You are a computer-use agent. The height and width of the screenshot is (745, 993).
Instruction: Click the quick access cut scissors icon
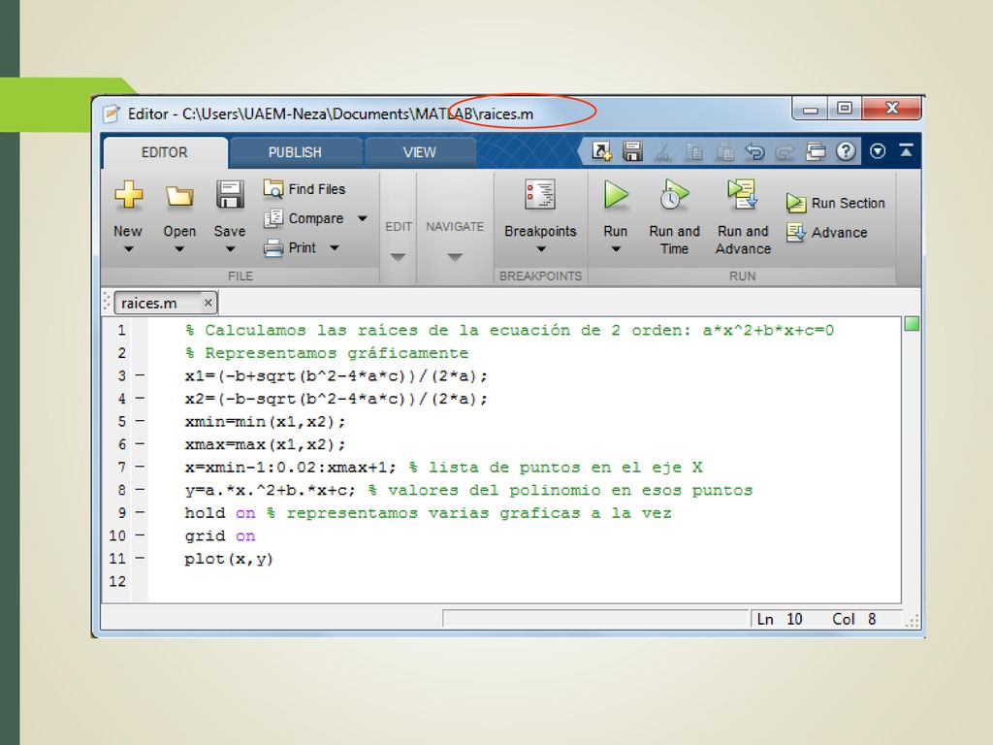[663, 152]
